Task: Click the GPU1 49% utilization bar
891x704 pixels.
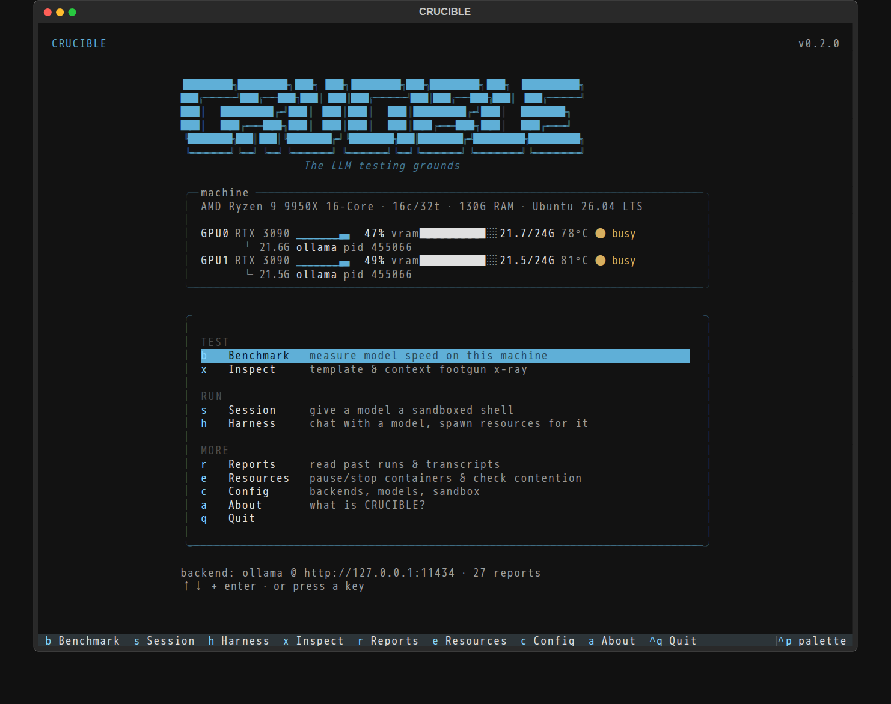Action: click(x=323, y=263)
